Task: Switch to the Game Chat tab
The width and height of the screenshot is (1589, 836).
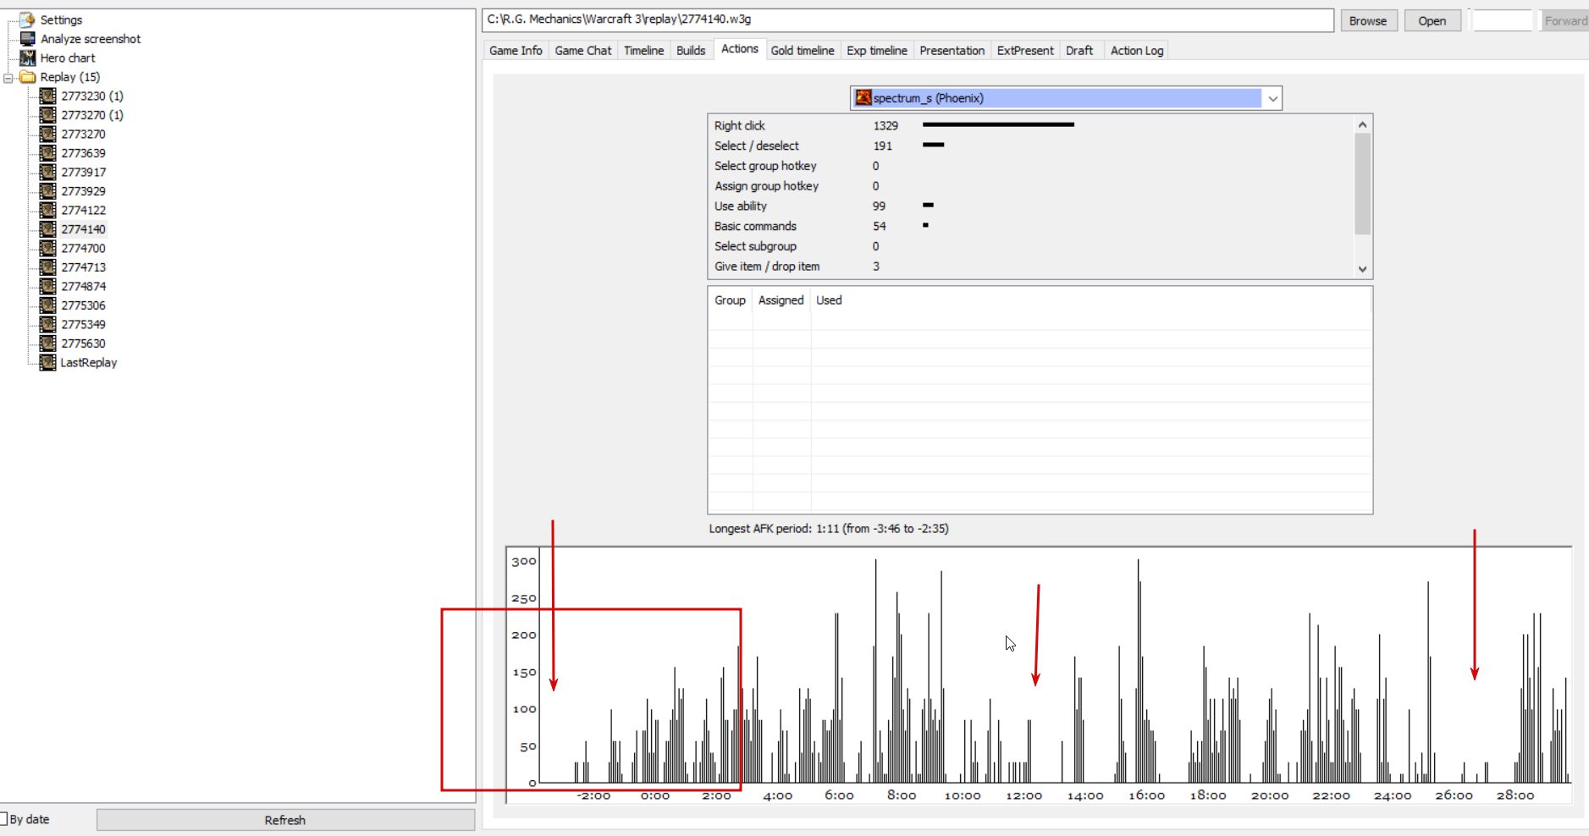Action: (x=583, y=51)
